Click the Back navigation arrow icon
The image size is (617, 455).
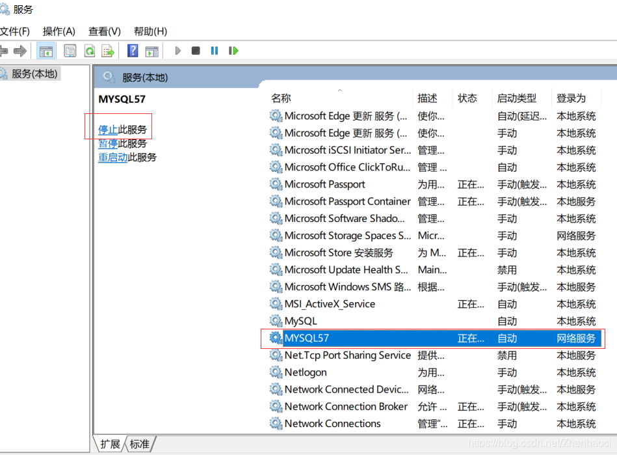tap(5, 50)
